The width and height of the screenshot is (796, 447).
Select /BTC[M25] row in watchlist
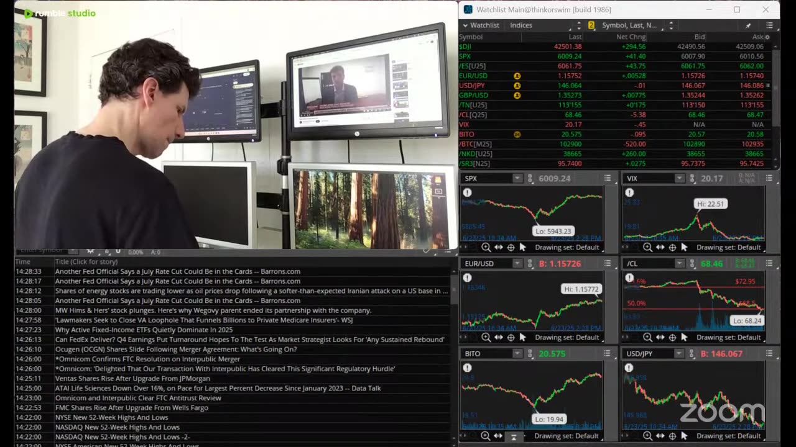[x=616, y=144]
